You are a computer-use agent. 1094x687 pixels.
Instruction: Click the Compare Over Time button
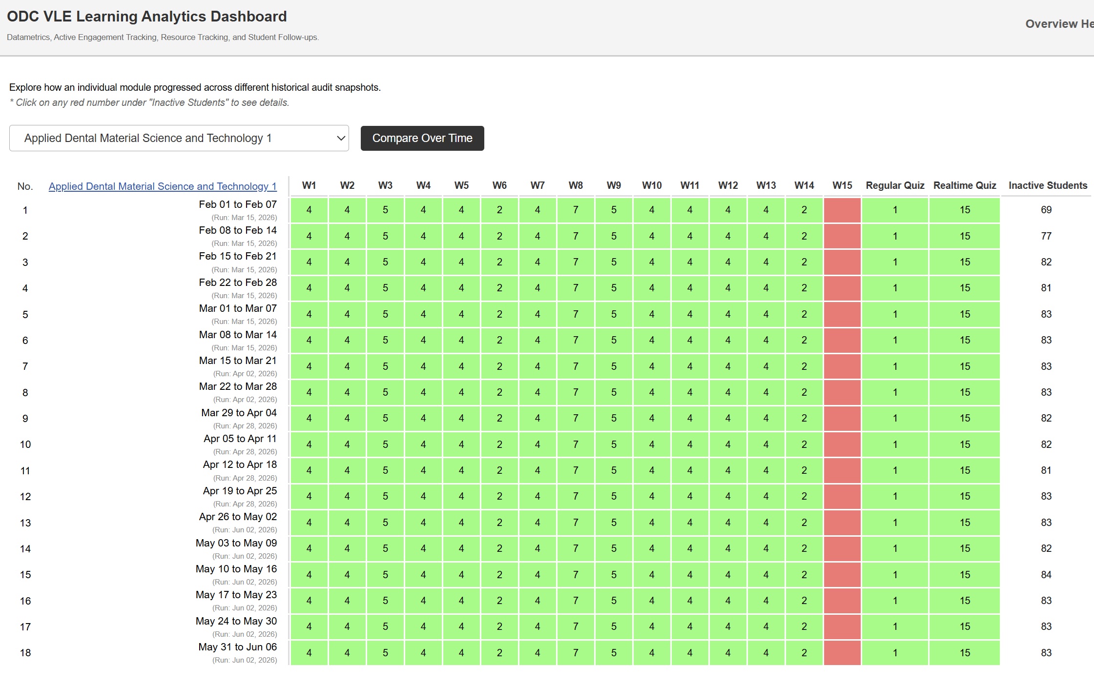coord(422,138)
